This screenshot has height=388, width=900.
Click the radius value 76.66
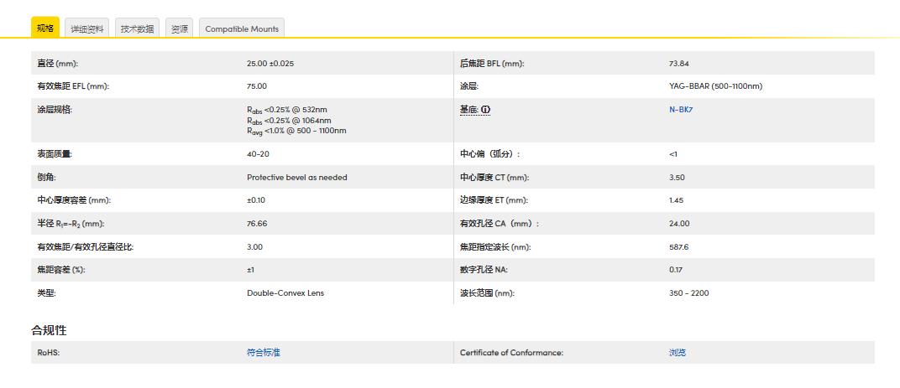[x=257, y=224]
